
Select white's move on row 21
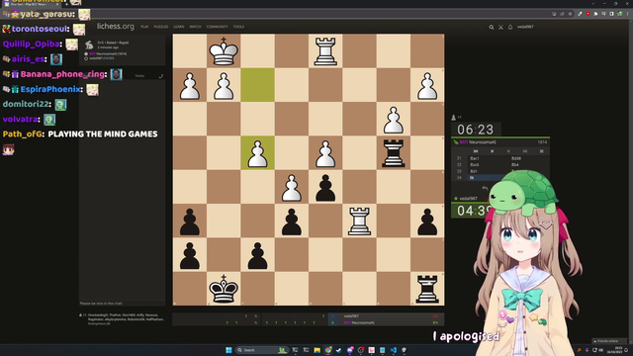click(x=475, y=158)
